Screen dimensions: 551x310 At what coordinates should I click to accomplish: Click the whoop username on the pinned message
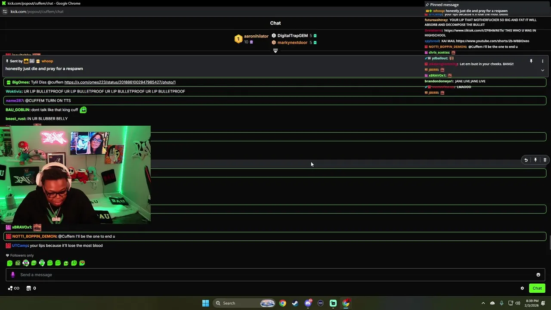click(47, 61)
